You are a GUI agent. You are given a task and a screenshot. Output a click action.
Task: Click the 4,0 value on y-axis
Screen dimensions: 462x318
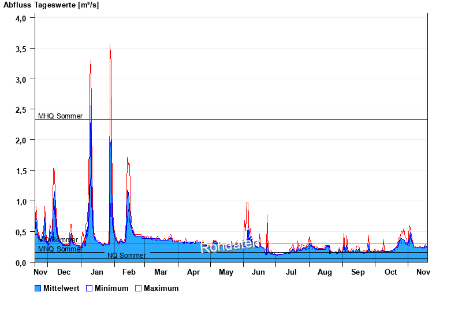[x=21, y=18]
